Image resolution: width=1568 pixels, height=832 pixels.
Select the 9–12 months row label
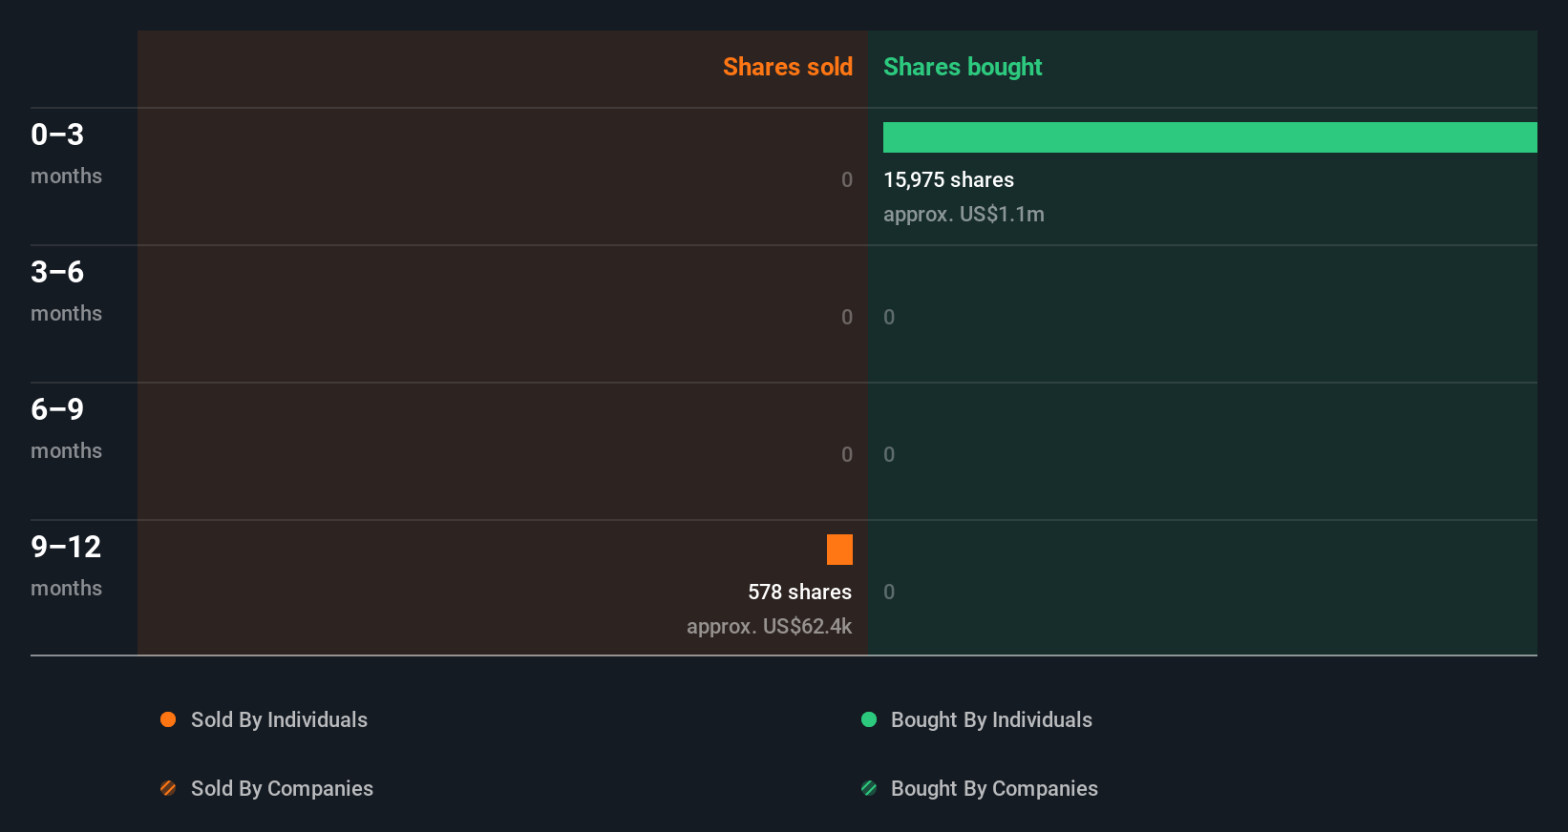coord(66,565)
